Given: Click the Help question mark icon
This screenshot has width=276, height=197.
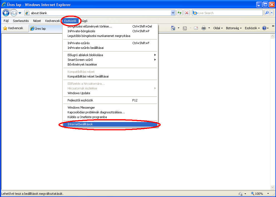Looking at the screenshot, I should pyautogui.click(x=264, y=28).
